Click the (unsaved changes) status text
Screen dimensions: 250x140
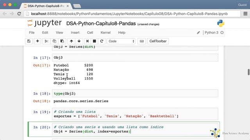point(148,24)
